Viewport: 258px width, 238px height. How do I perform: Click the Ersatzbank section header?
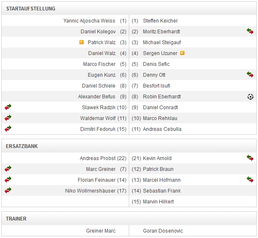pos(22,146)
